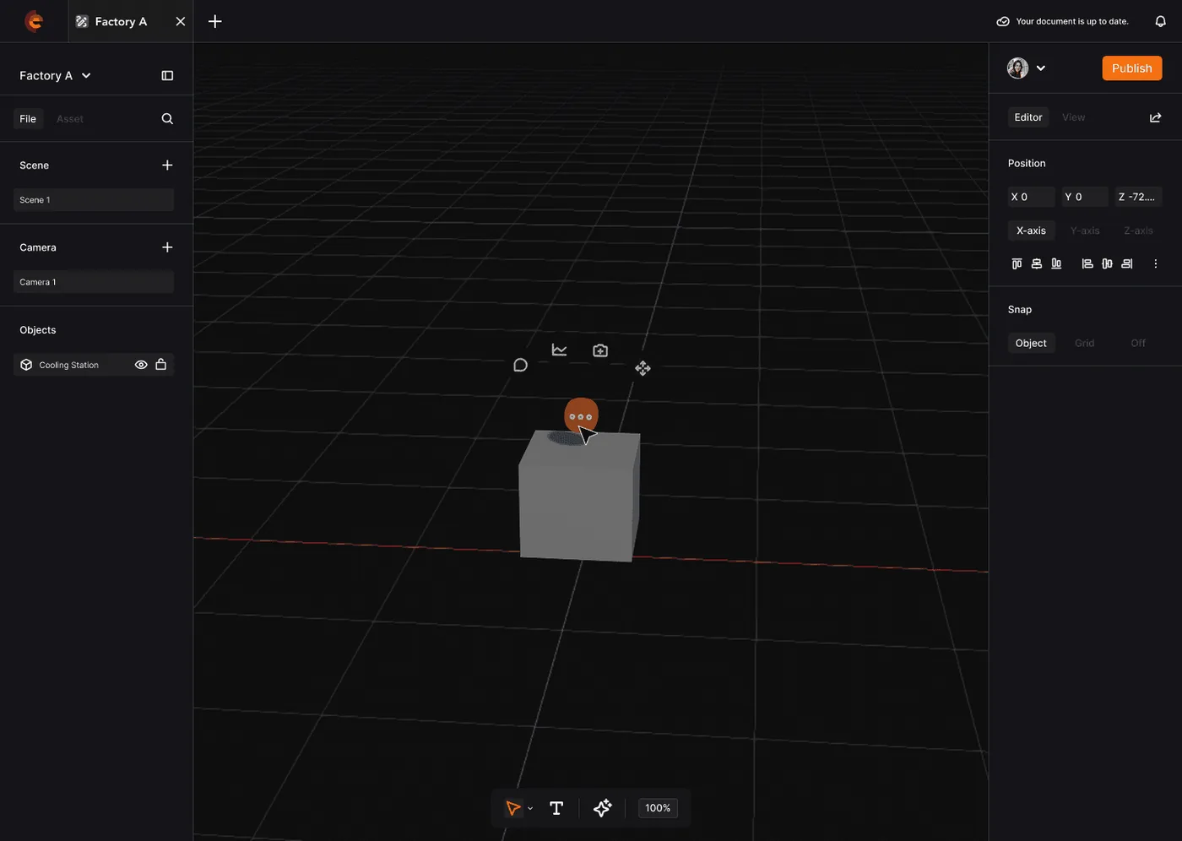Screen dimensions: 1182x841
Task: Open search in left panel
Action: pyautogui.click(x=167, y=119)
